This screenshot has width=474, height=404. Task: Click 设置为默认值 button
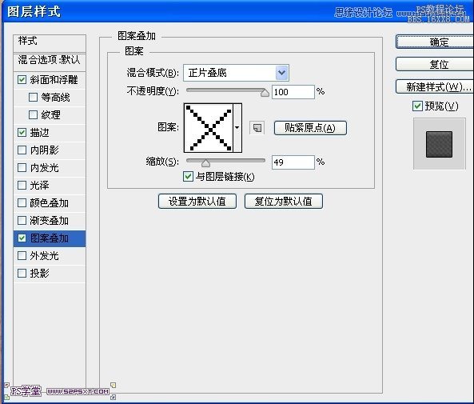pyautogui.click(x=197, y=202)
